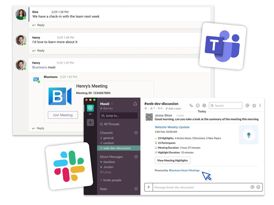
Task: Star the #web-dev-discussion channel
Action: [x=146, y=109]
